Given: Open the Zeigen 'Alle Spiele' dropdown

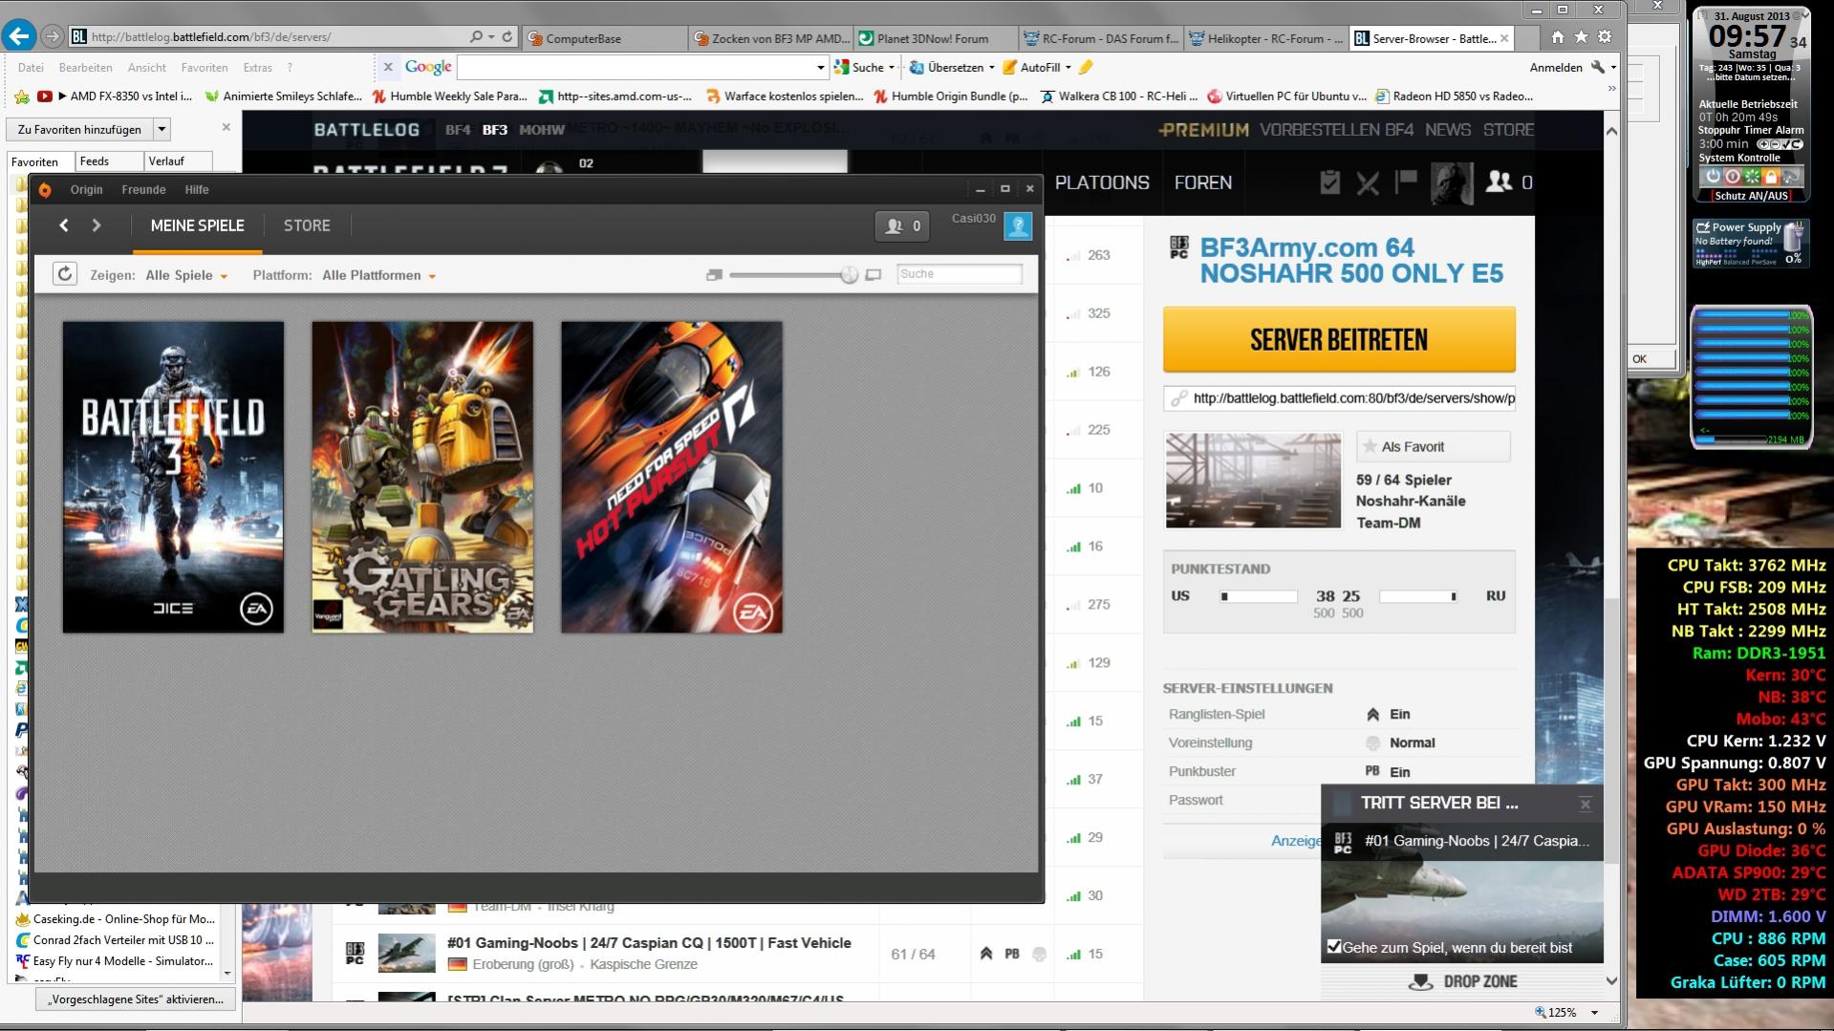Looking at the screenshot, I should [x=187, y=275].
